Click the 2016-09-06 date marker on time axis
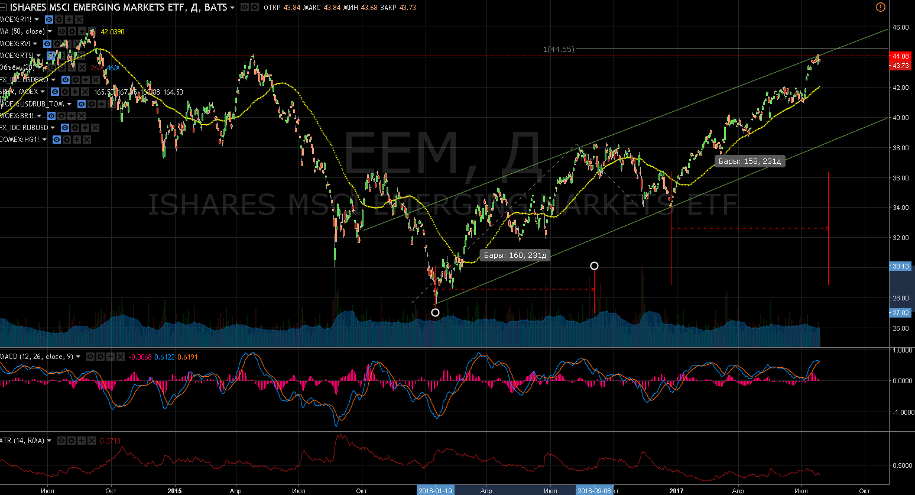Viewport: 915px width, 495px height. [x=594, y=490]
